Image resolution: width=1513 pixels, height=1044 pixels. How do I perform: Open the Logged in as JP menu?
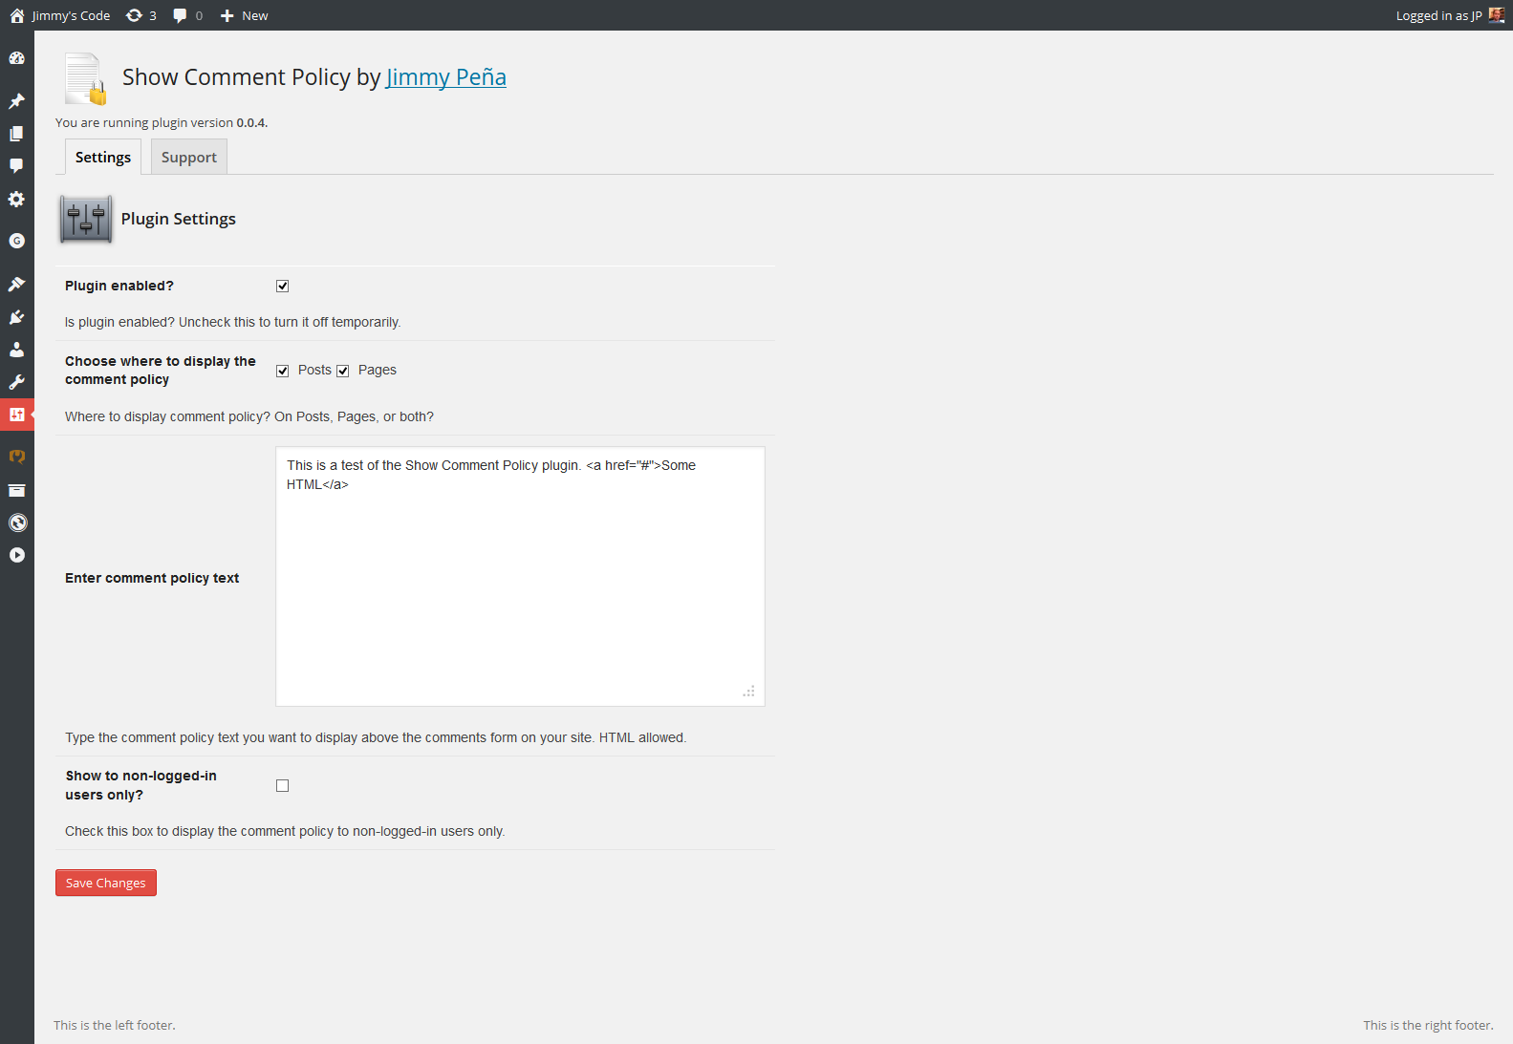point(1450,15)
